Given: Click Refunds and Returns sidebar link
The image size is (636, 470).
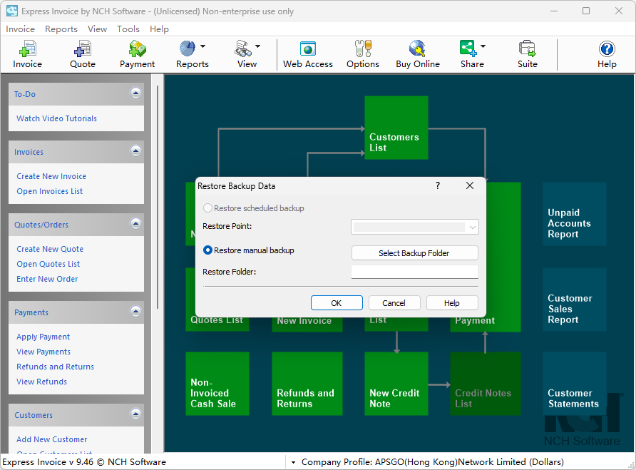Looking at the screenshot, I should [55, 367].
